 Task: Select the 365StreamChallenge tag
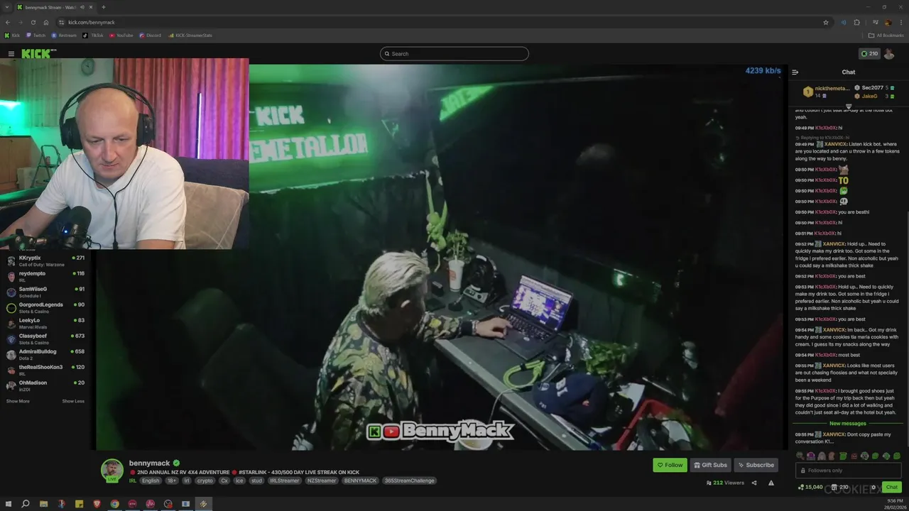click(x=408, y=480)
